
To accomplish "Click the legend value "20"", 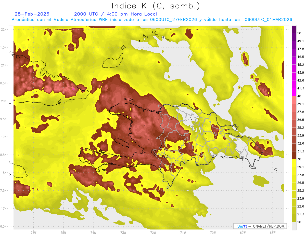I will [299, 222].
